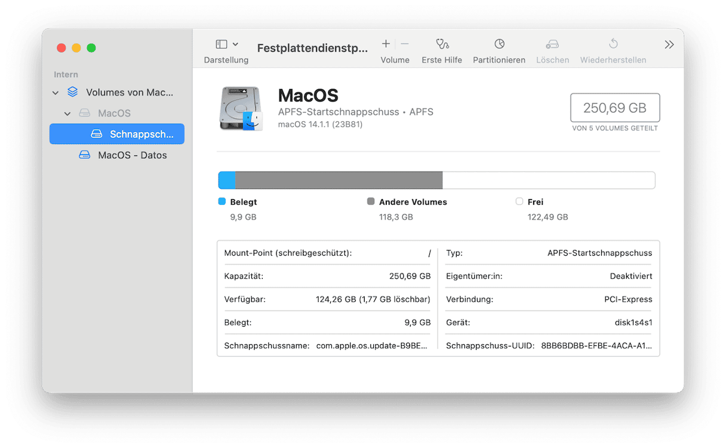Click the Von 5 Volumes geteilt caption
The height and width of the screenshot is (448, 726).
(615, 128)
